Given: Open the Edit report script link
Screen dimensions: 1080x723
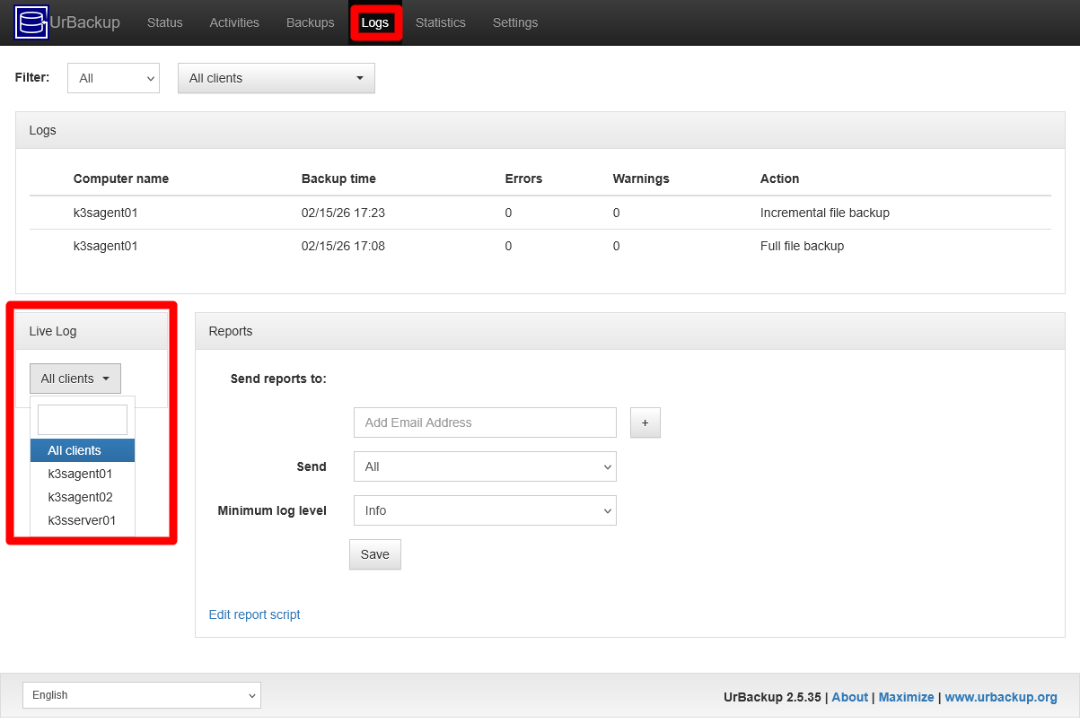Looking at the screenshot, I should tap(254, 614).
